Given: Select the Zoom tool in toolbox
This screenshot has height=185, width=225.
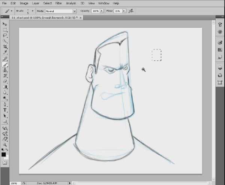Looking at the screenshot, I should point(5,145).
